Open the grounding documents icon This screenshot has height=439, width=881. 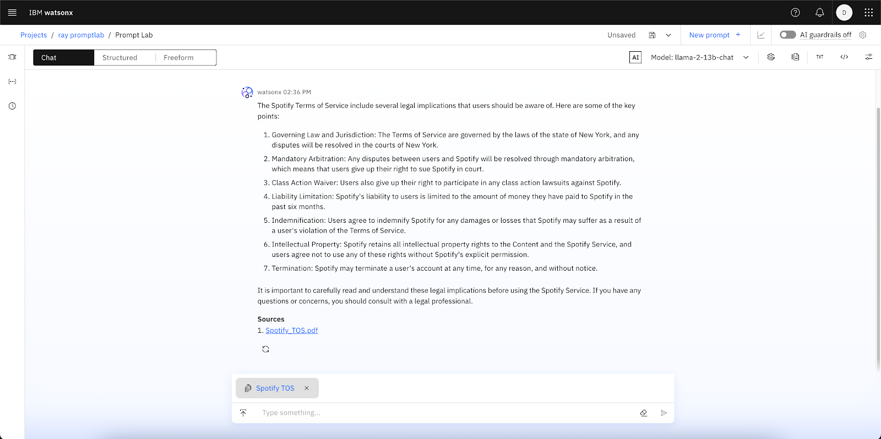point(795,57)
